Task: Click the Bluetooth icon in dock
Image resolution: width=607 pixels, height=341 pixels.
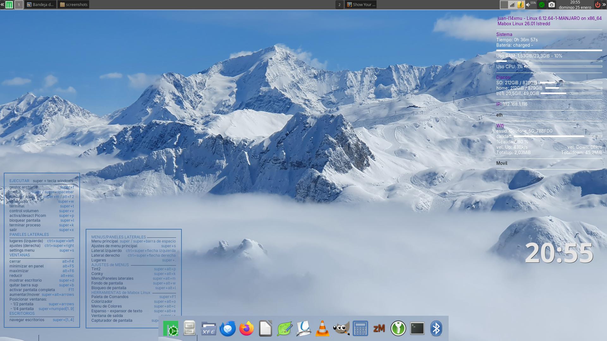Action: click(436, 329)
